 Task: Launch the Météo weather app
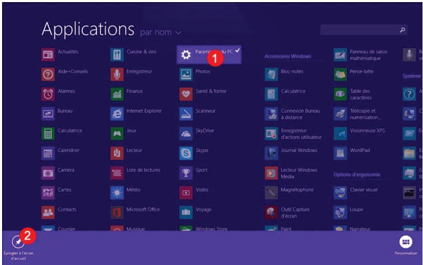coord(117,192)
